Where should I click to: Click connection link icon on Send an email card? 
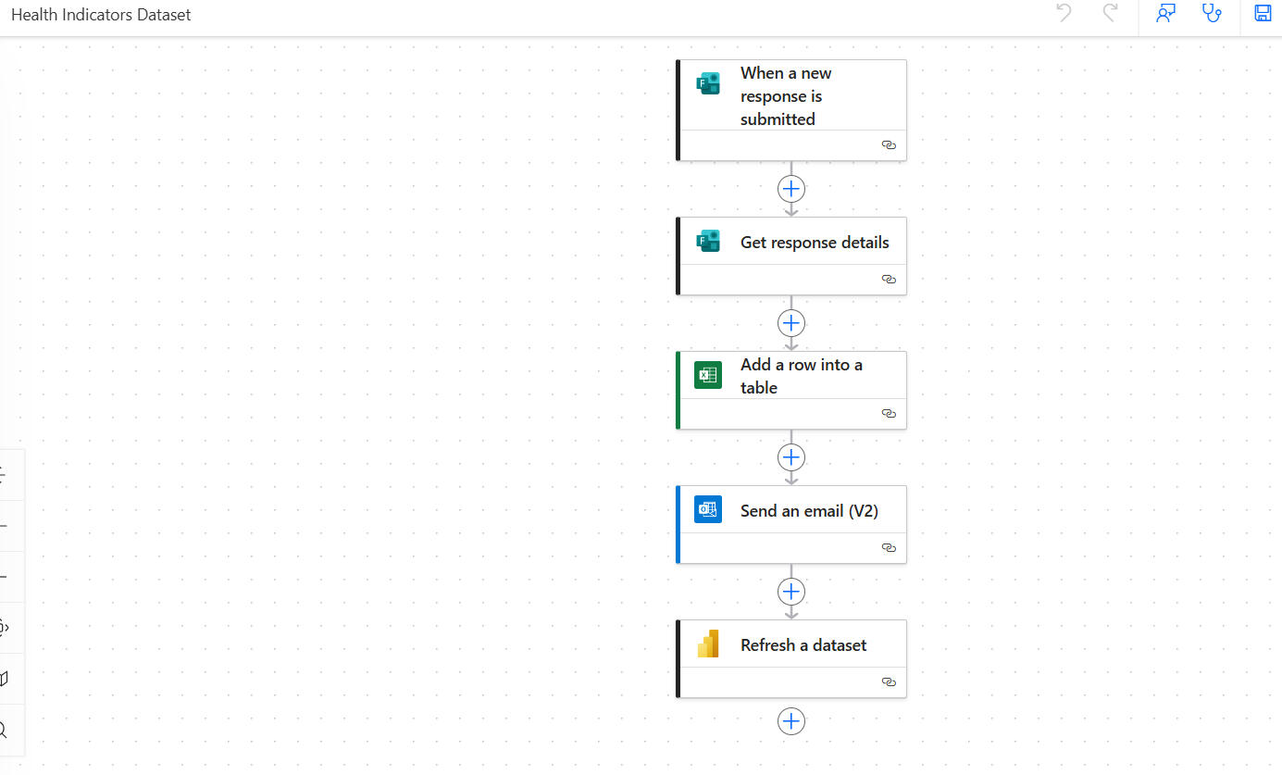pyautogui.click(x=889, y=548)
